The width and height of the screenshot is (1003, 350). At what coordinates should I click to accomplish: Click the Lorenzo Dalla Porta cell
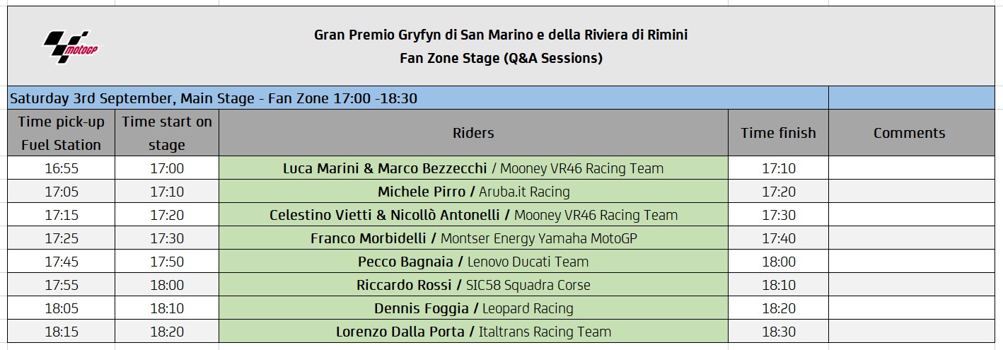coord(473,332)
